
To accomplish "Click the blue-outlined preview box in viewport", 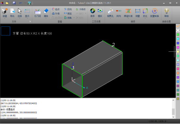I will [x=6, y=31].
